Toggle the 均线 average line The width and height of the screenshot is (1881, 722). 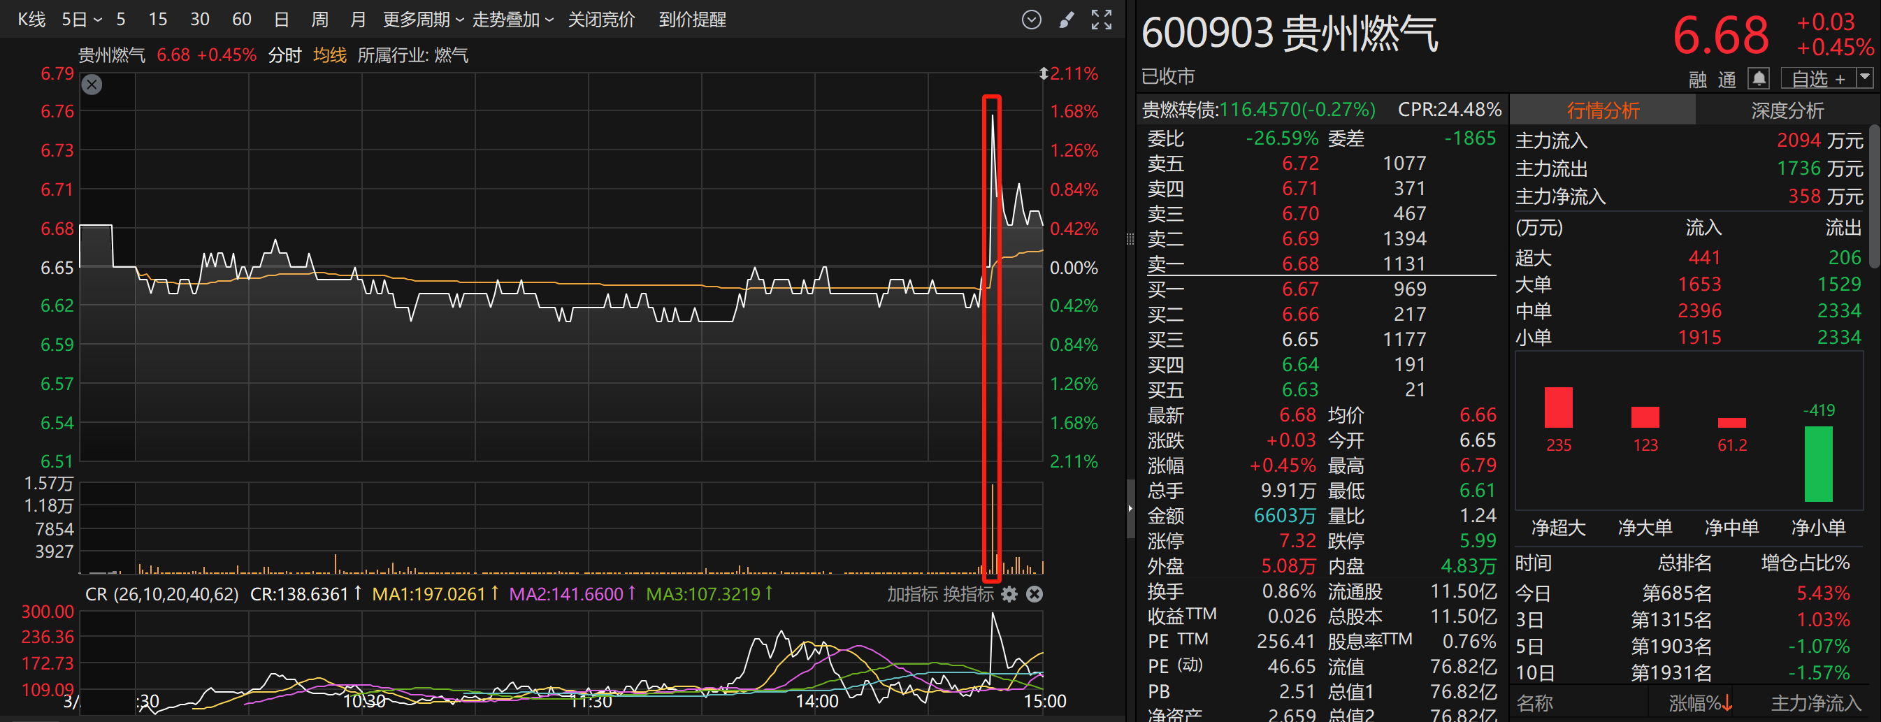(x=329, y=55)
